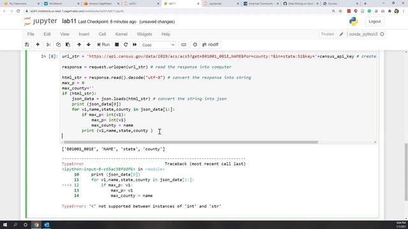The image size is (408, 229).
Task: Click the notebook vertical scrollbar
Action: tap(406, 172)
